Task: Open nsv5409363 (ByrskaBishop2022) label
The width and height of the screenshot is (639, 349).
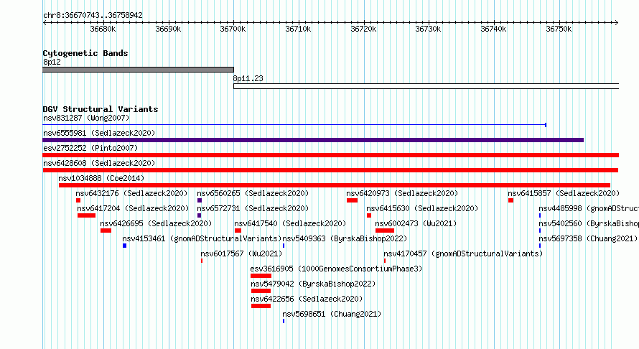Action: [345, 238]
